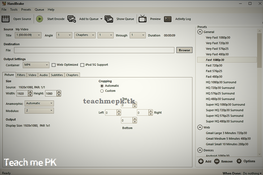
Task: Select the Super HQ 720p30 Surround preset
Action: click(x=225, y=110)
